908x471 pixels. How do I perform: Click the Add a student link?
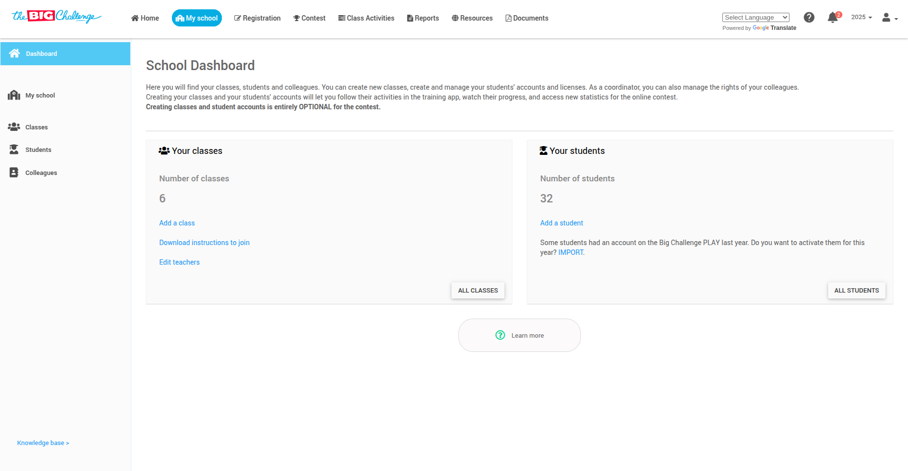click(x=562, y=223)
